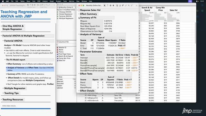Collapse Factorial ANOVA & Multiple Regression section
206x116 pixels.
click(x=1, y=36)
